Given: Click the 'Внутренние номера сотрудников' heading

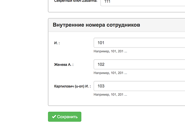Looking at the screenshot, I should point(97,25).
